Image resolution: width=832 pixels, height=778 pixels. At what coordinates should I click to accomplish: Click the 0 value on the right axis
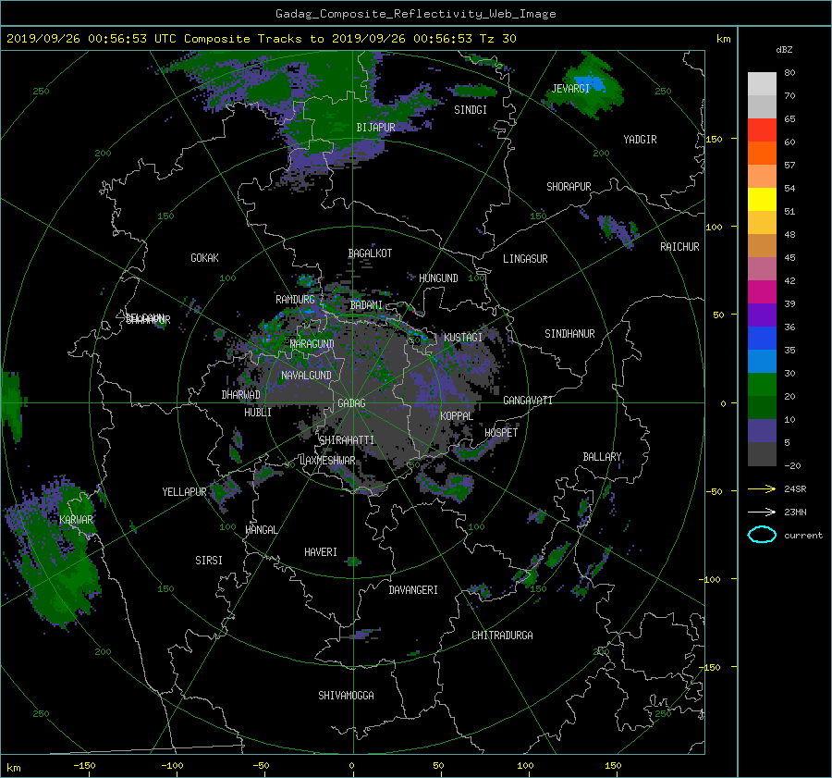click(x=723, y=403)
